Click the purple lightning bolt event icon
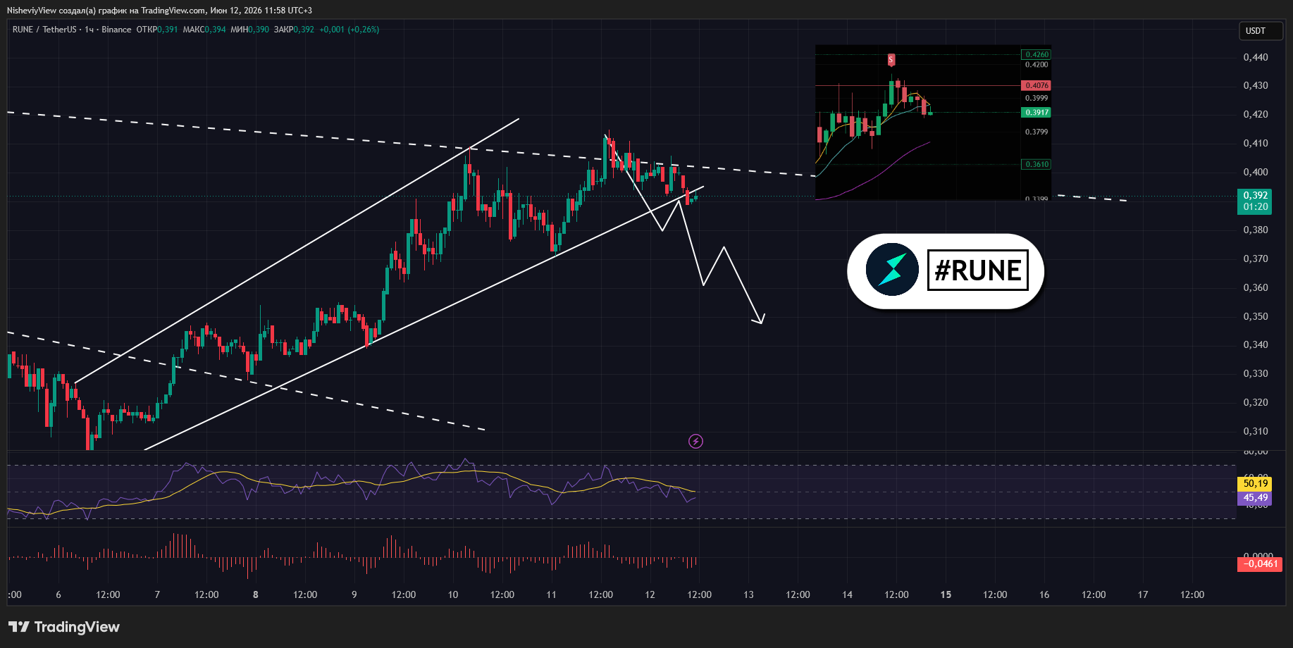 (x=695, y=442)
